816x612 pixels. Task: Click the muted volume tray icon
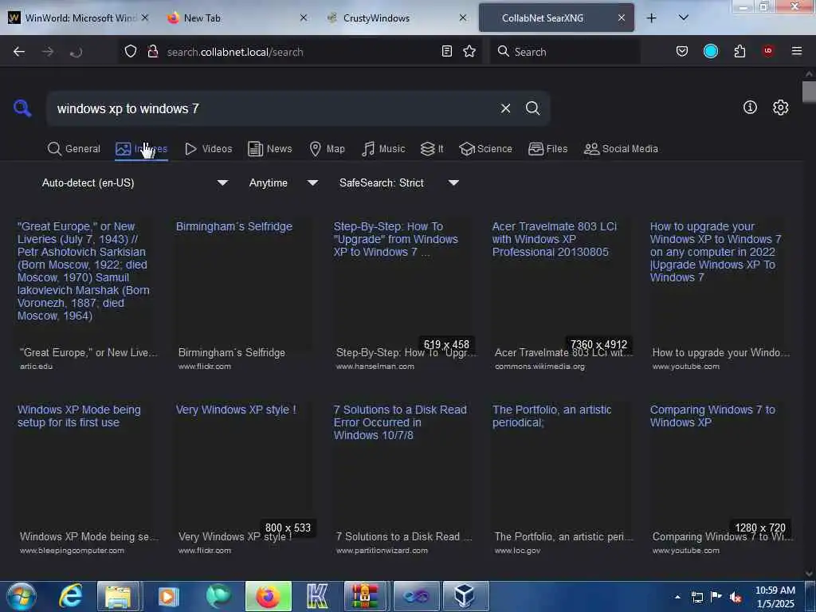coord(736,597)
